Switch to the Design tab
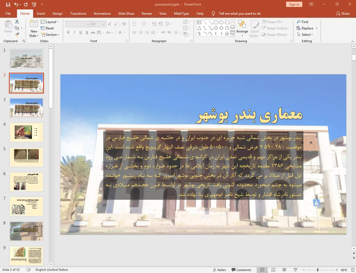This screenshot has height=273, width=356. (x=58, y=13)
